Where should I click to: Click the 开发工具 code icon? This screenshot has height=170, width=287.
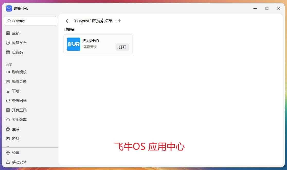[8, 110]
